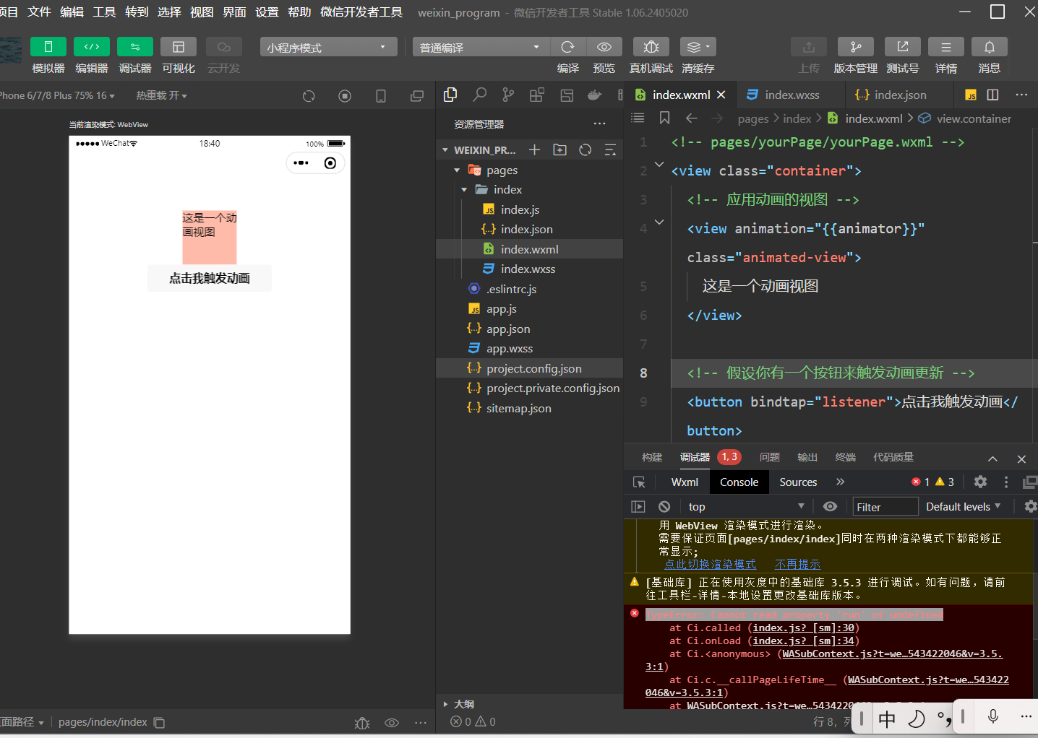Open the source control branch icon
Screen dimensions: 1038x738
508,95
